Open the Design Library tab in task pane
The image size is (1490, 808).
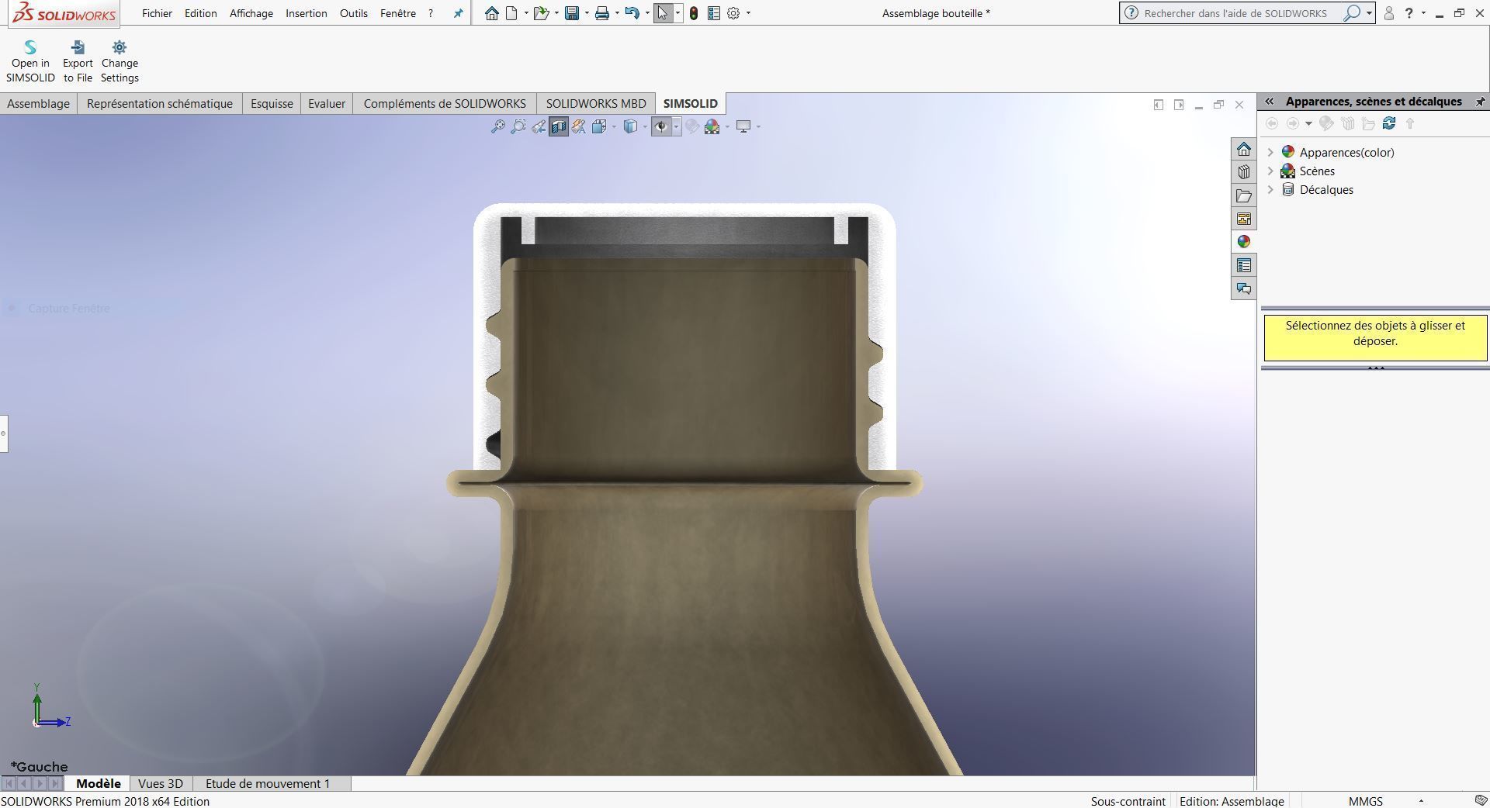pos(1244,172)
